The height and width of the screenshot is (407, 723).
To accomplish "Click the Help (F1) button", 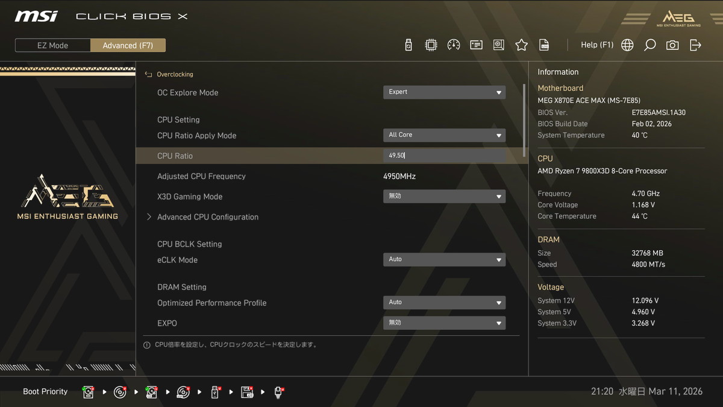I will (596, 45).
